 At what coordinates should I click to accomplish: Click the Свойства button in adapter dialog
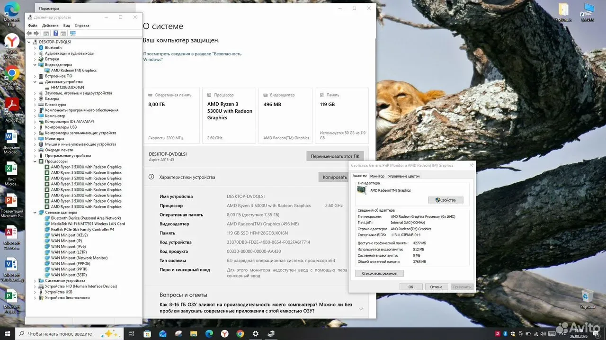pyautogui.click(x=446, y=200)
